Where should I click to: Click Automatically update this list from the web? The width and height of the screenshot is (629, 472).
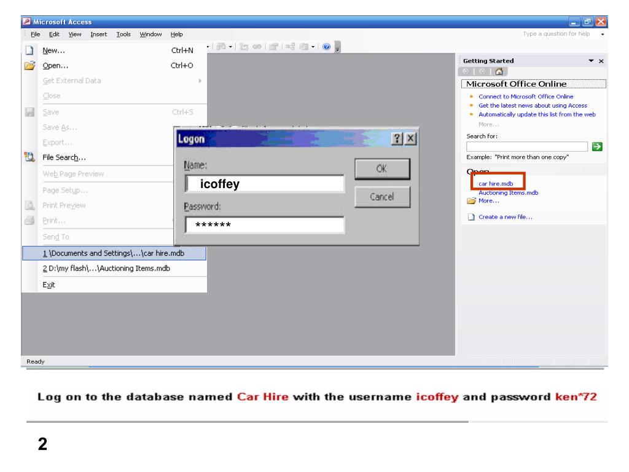pos(537,114)
